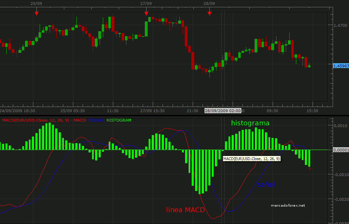Screen dimensions: 349x224
Task: Click the 09:30 time axis label
Action: 273,111
